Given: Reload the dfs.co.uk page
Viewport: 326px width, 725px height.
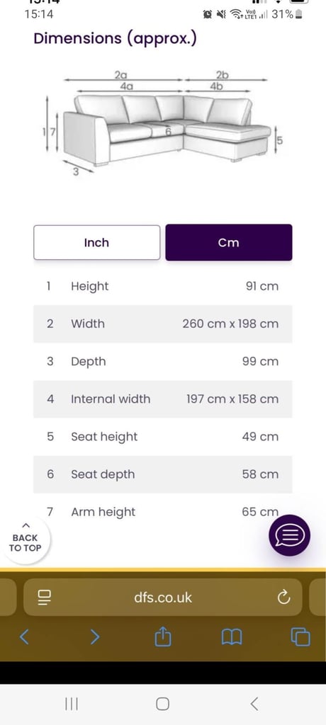Looking at the screenshot, I should click(283, 598).
